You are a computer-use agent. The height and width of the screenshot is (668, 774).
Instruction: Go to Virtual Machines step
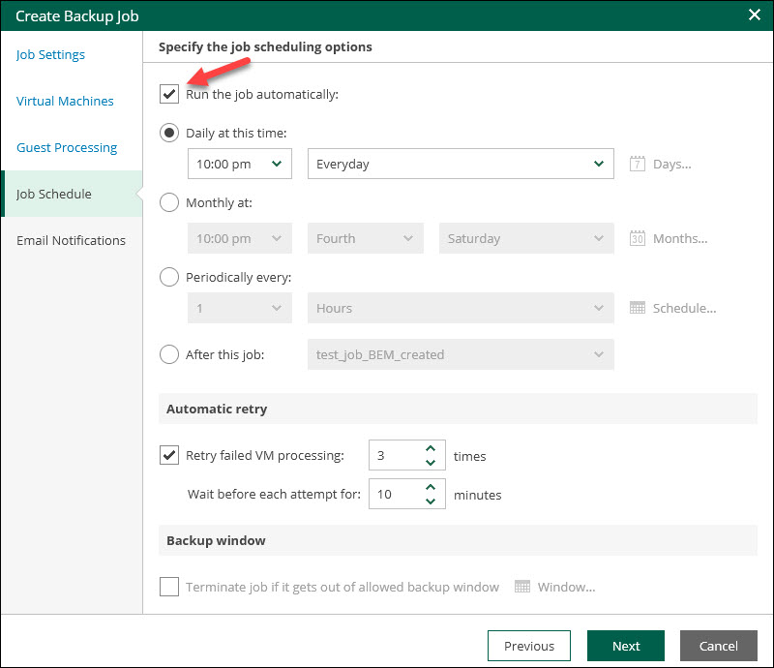[65, 101]
